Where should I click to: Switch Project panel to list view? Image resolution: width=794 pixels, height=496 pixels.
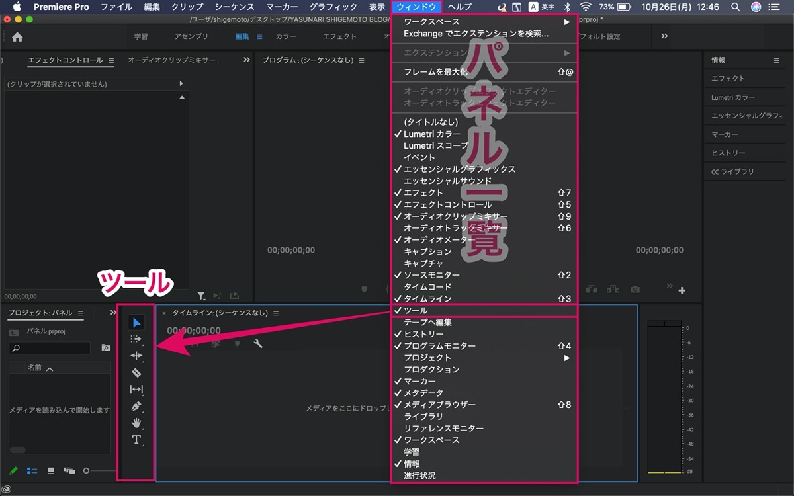point(32,471)
